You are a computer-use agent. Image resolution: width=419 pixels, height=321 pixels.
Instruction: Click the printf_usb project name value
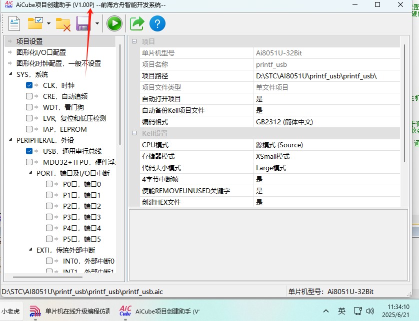(327, 64)
